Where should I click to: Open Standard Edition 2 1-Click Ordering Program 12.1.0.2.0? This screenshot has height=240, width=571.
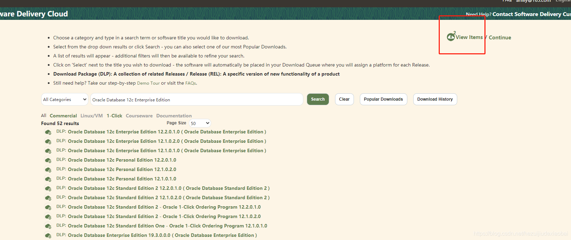pos(164,217)
